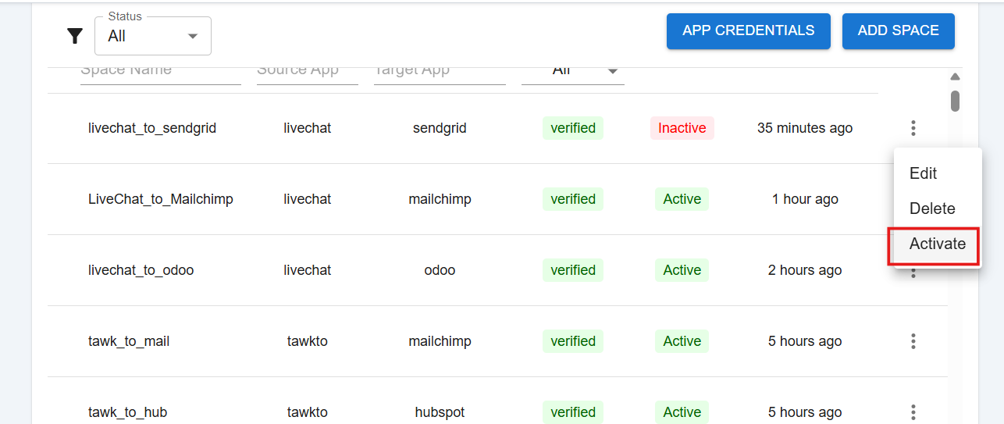Click the Active badge for LiveChat_to_Mailchimp

(682, 199)
